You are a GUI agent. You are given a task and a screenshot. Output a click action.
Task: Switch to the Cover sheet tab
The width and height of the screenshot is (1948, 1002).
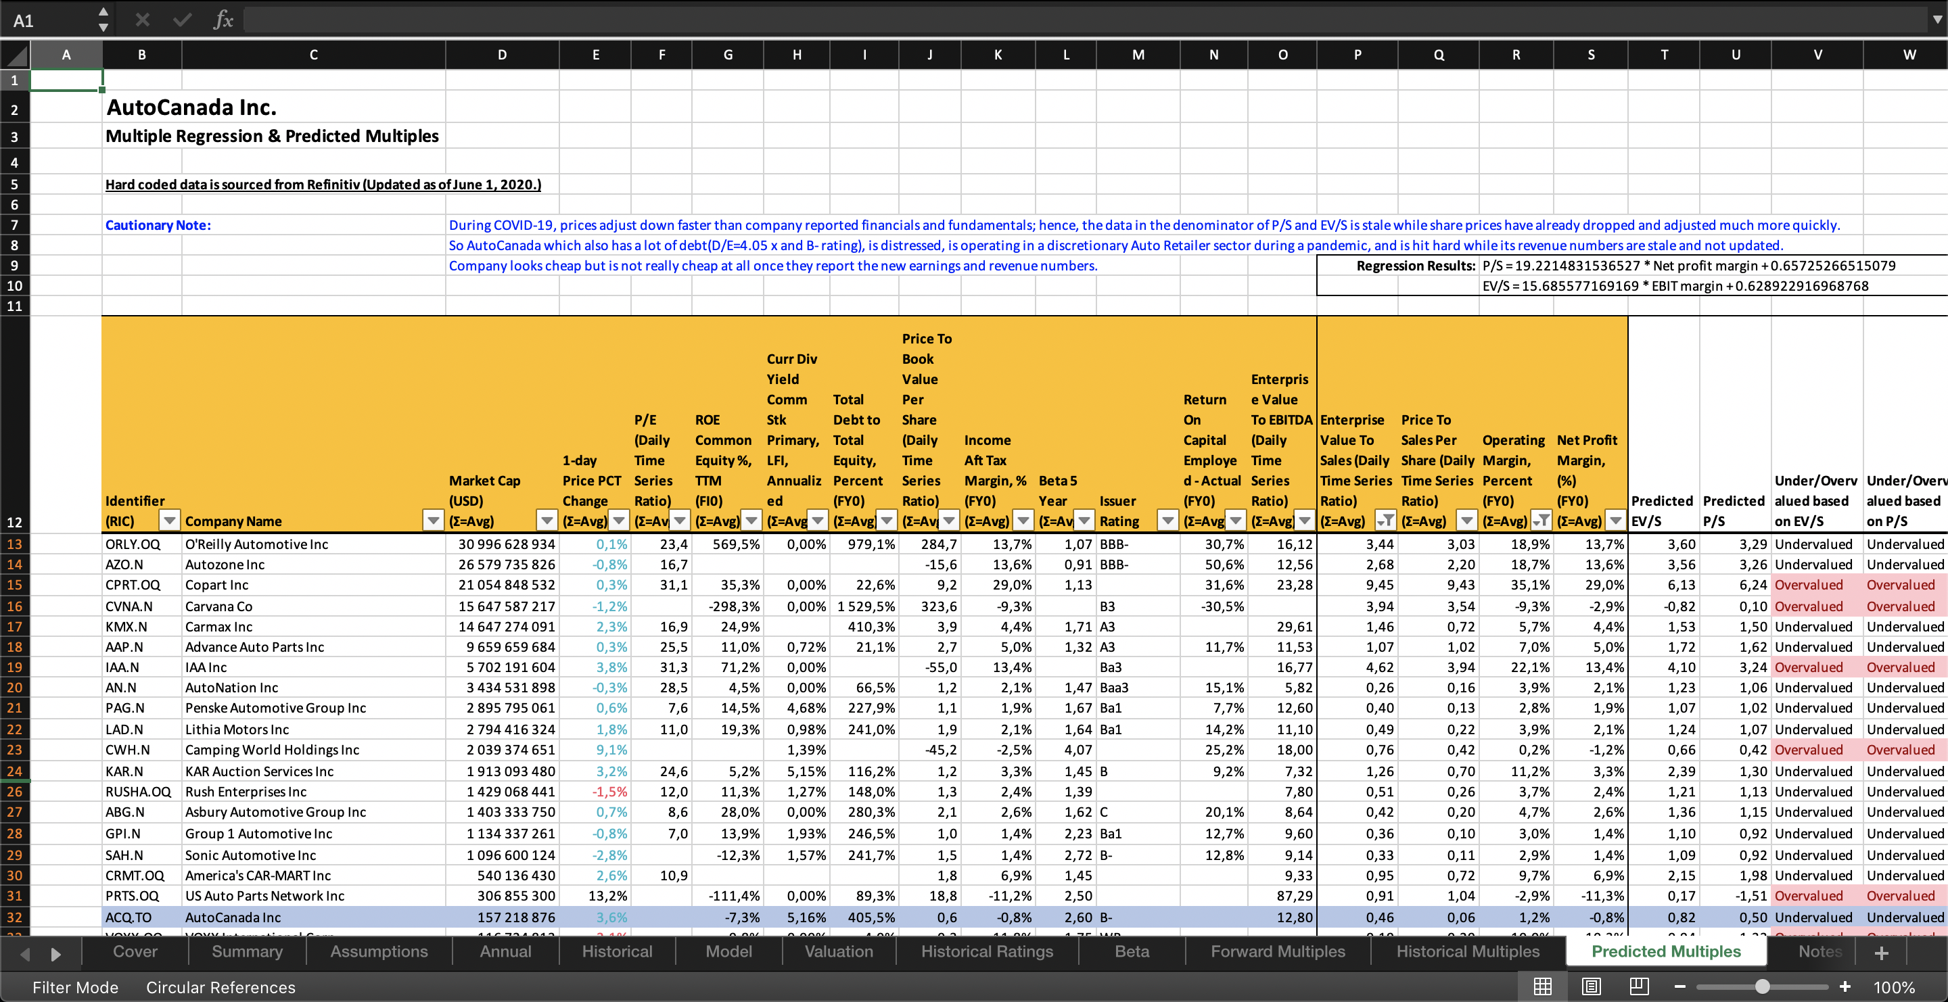click(x=135, y=951)
